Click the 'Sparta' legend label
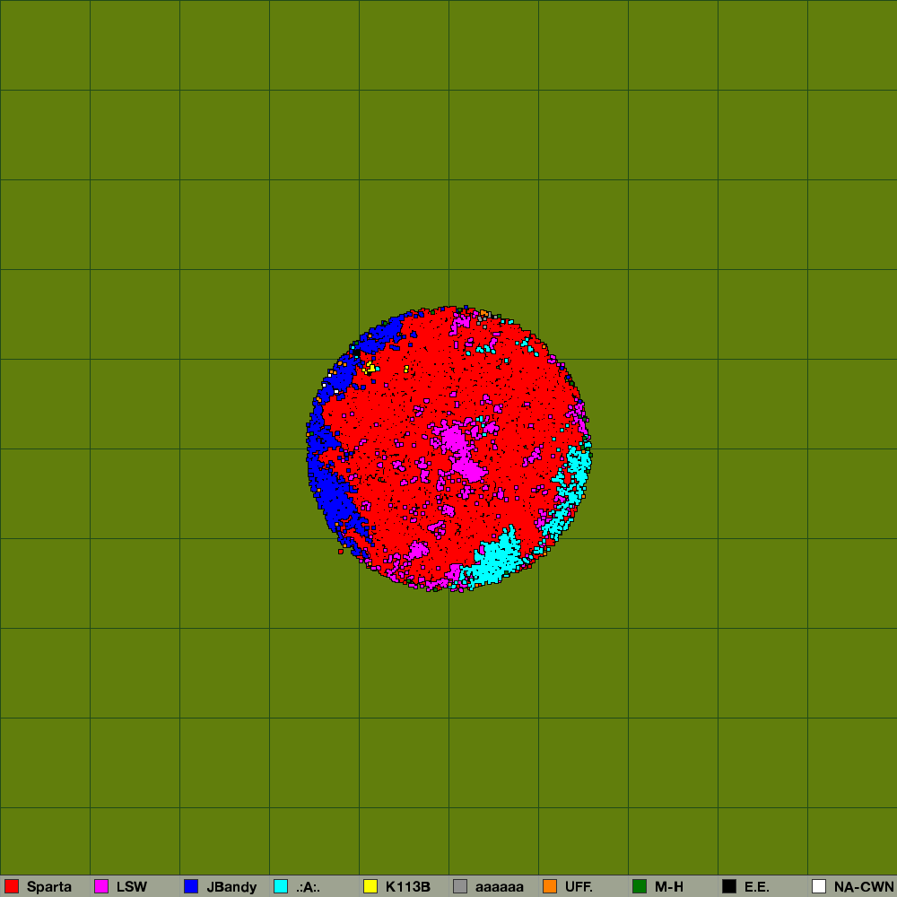The height and width of the screenshot is (897, 897). 49,887
